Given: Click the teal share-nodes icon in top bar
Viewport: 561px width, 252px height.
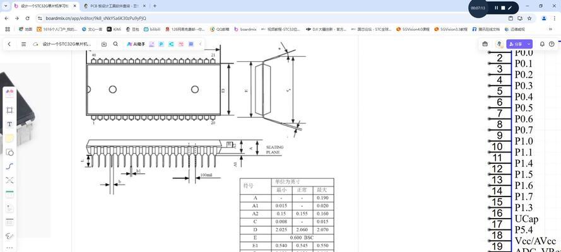Looking at the screenshot, I should (171, 44).
